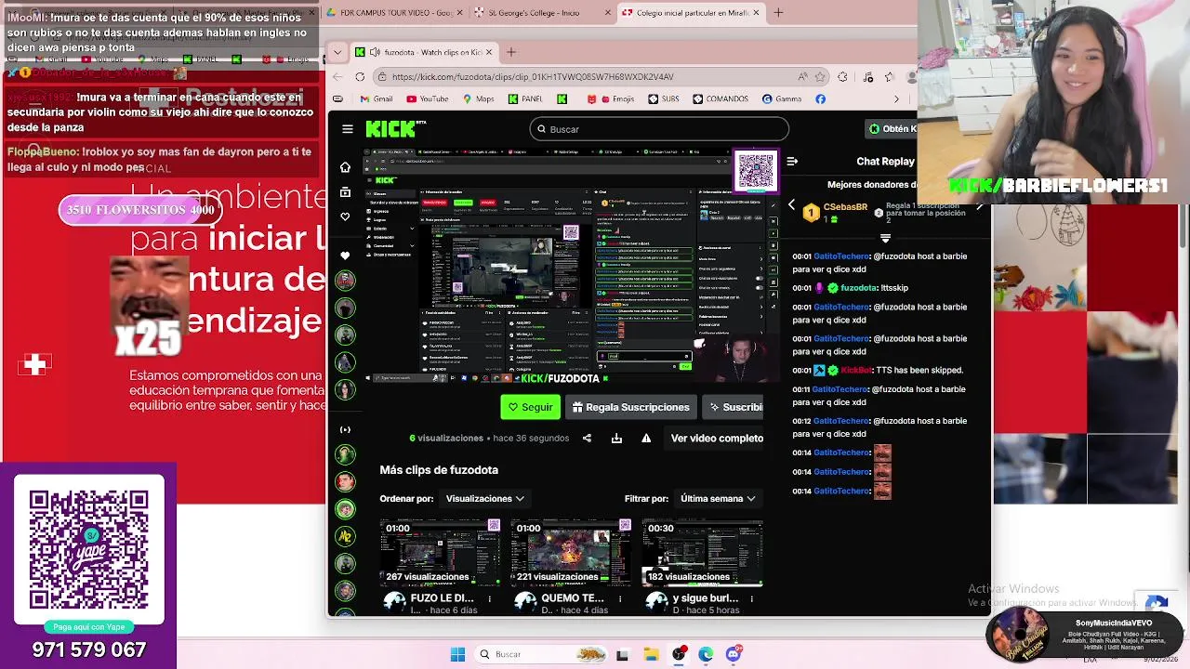Open clip with 267 visualizaciones
This screenshot has height=669, width=1190.
pyautogui.click(x=441, y=553)
